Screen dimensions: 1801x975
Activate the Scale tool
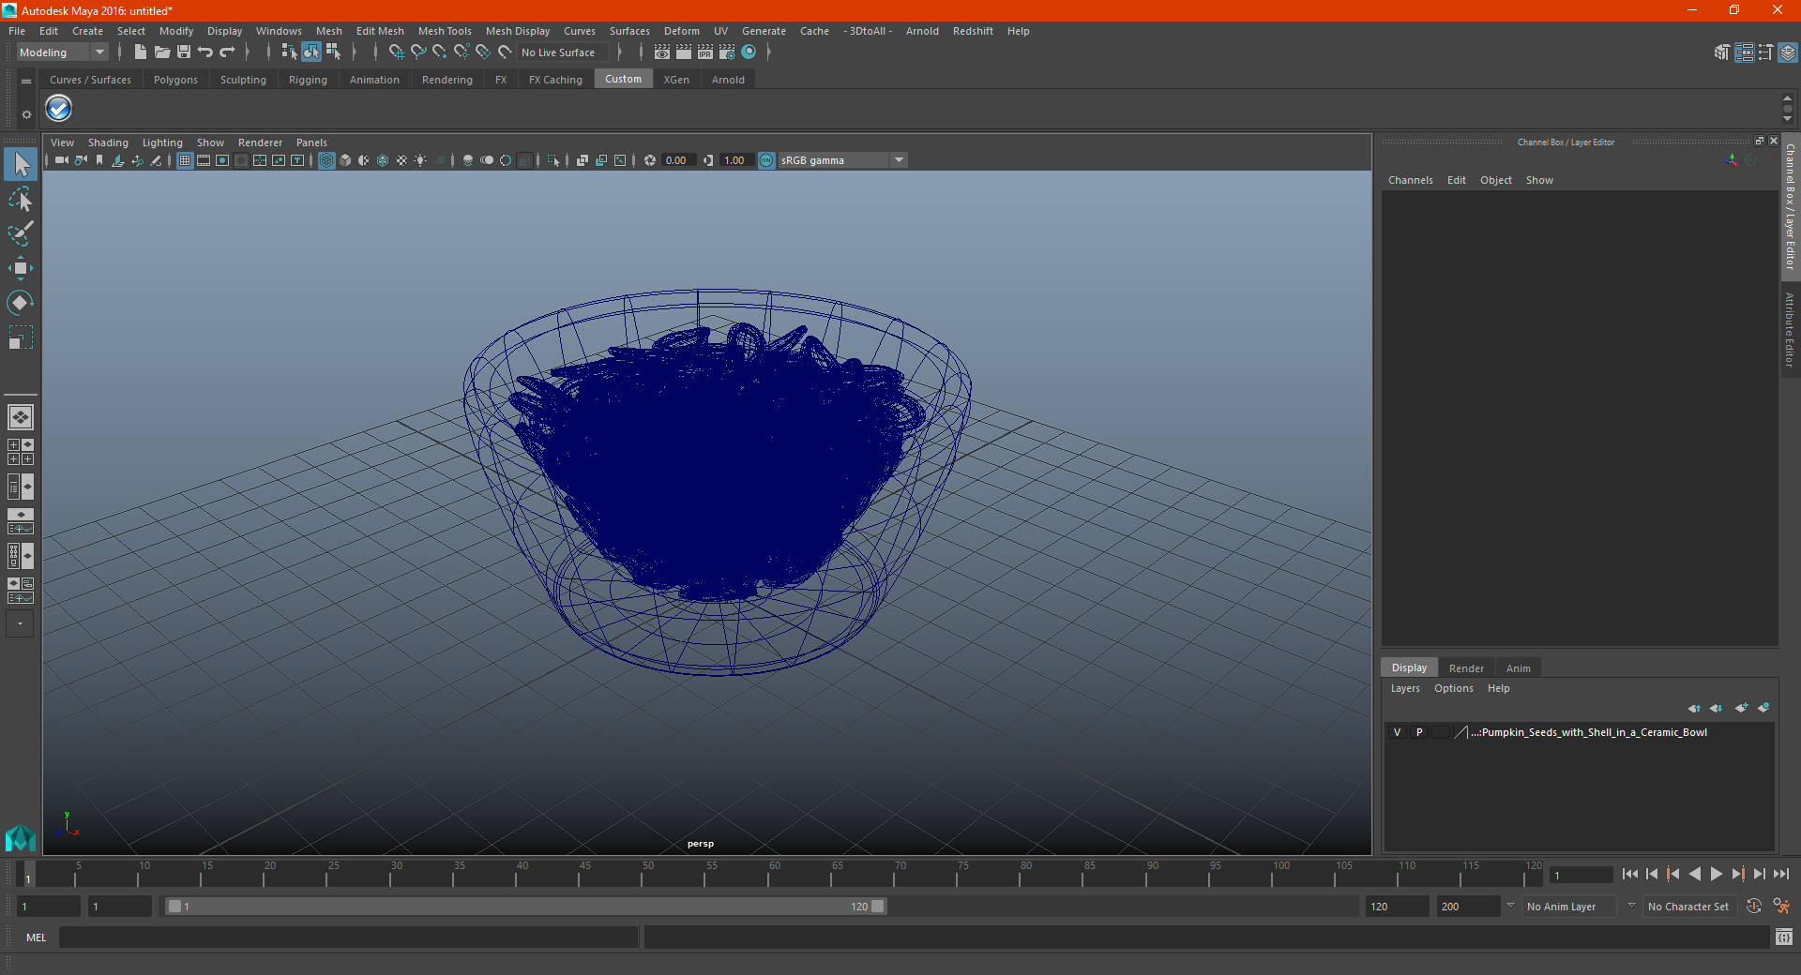click(x=21, y=337)
